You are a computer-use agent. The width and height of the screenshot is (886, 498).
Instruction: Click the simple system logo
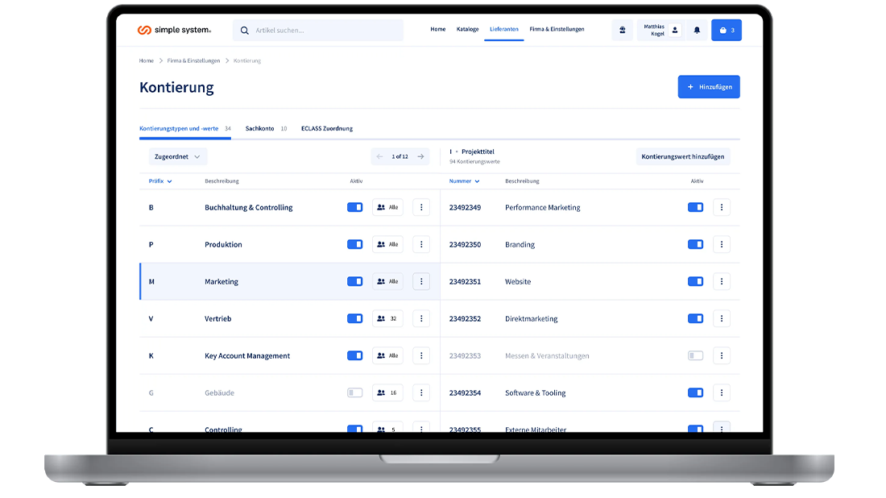pyautogui.click(x=174, y=31)
